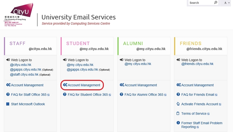The height and width of the screenshot is (132, 233).
Task: Click the Former Staff Email problem icon
Action: point(178,123)
